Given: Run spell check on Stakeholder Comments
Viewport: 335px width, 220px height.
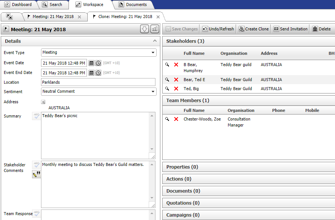Looking at the screenshot, I should (x=36, y=165).
